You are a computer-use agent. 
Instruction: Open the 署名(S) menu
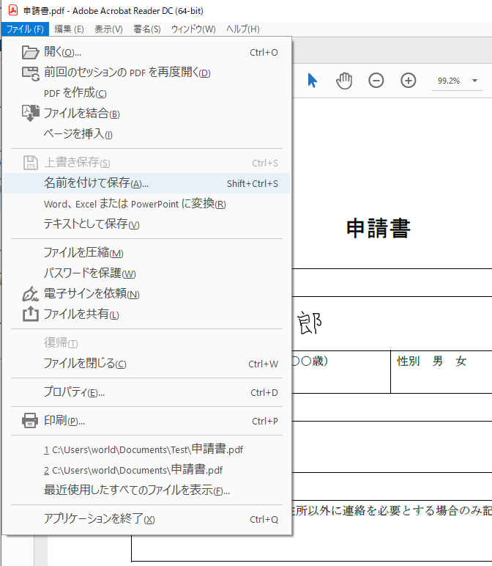click(x=147, y=29)
